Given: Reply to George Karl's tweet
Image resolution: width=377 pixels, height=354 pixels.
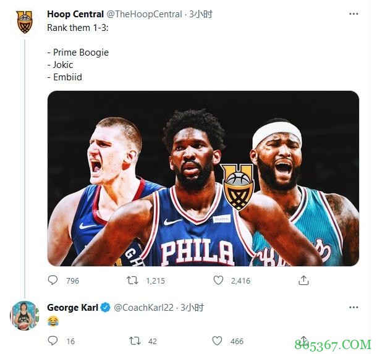Looking at the screenshot, I should tap(53, 340).
